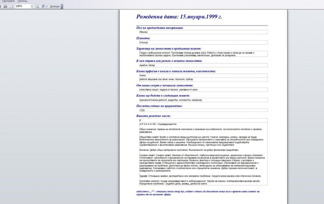This screenshot has width=324, height=204.
Task: Click the heading Планета
Action: [x=143, y=38]
